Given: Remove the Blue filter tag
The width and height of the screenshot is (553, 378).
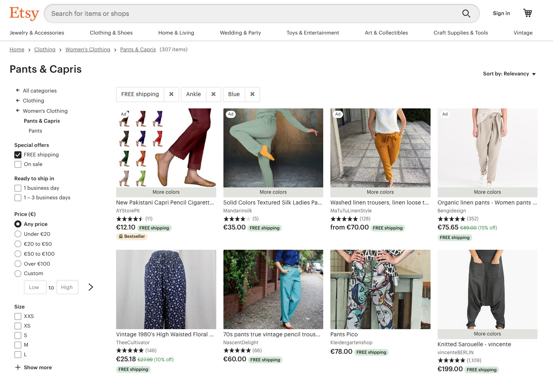Looking at the screenshot, I should click(x=252, y=94).
